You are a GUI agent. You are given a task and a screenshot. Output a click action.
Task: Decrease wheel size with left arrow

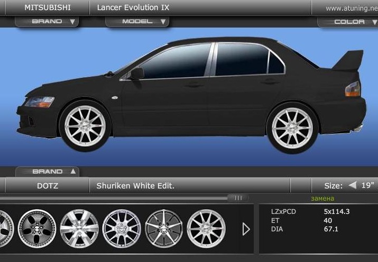(353, 185)
